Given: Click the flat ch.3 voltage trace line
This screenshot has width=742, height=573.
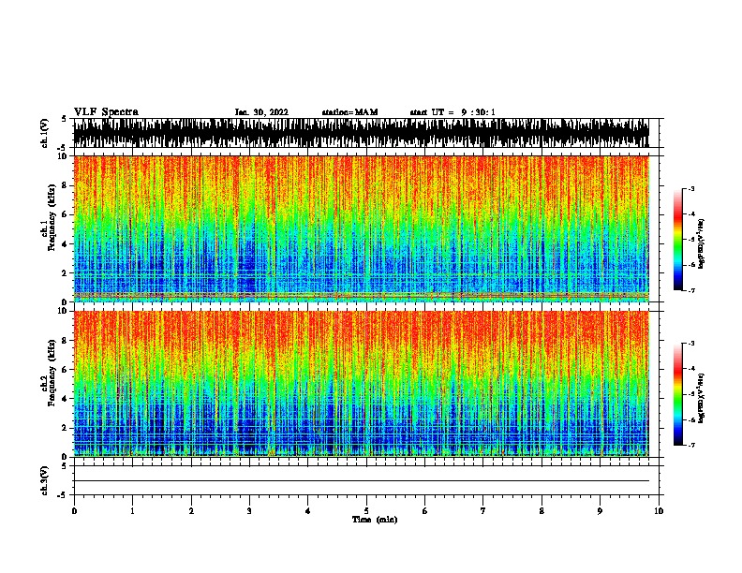Looking at the screenshot, I should point(361,481).
